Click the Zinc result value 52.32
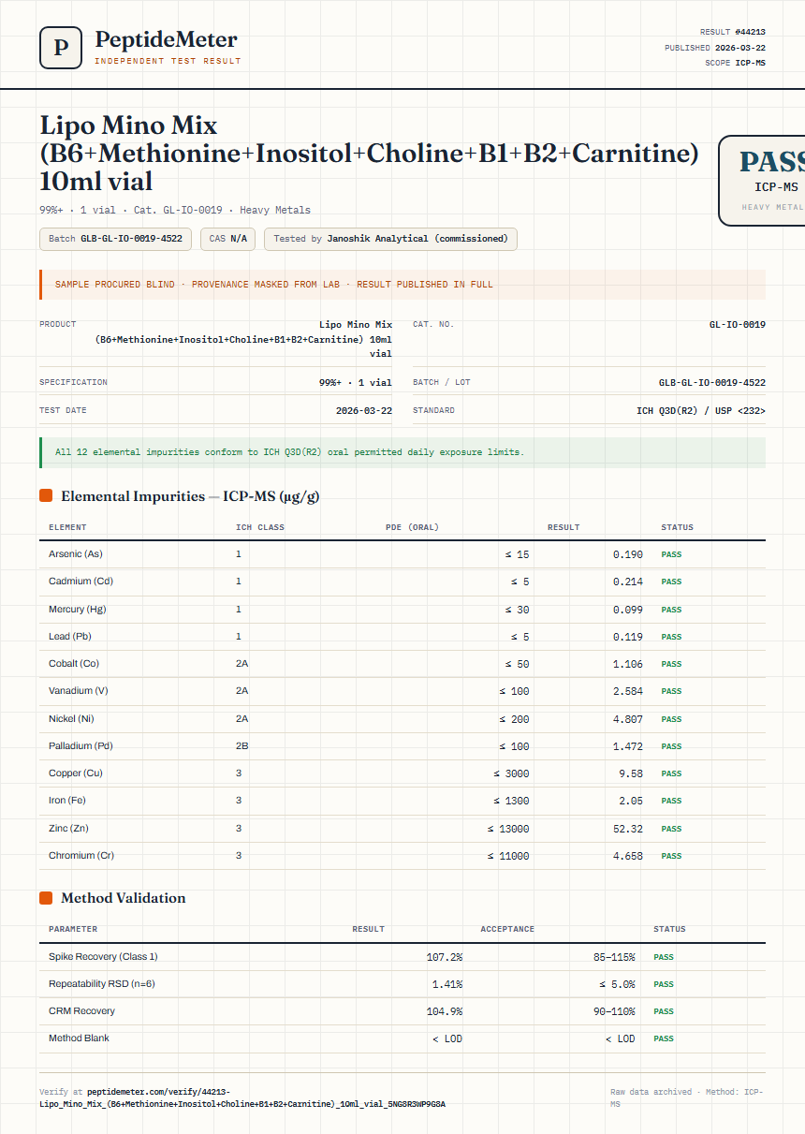 coord(628,829)
